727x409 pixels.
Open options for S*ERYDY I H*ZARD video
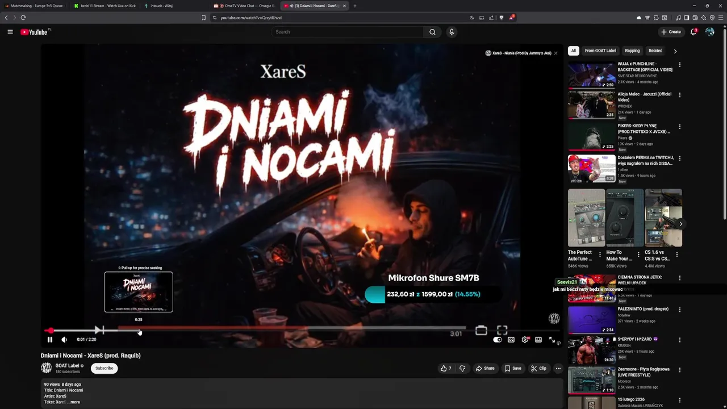679,340
